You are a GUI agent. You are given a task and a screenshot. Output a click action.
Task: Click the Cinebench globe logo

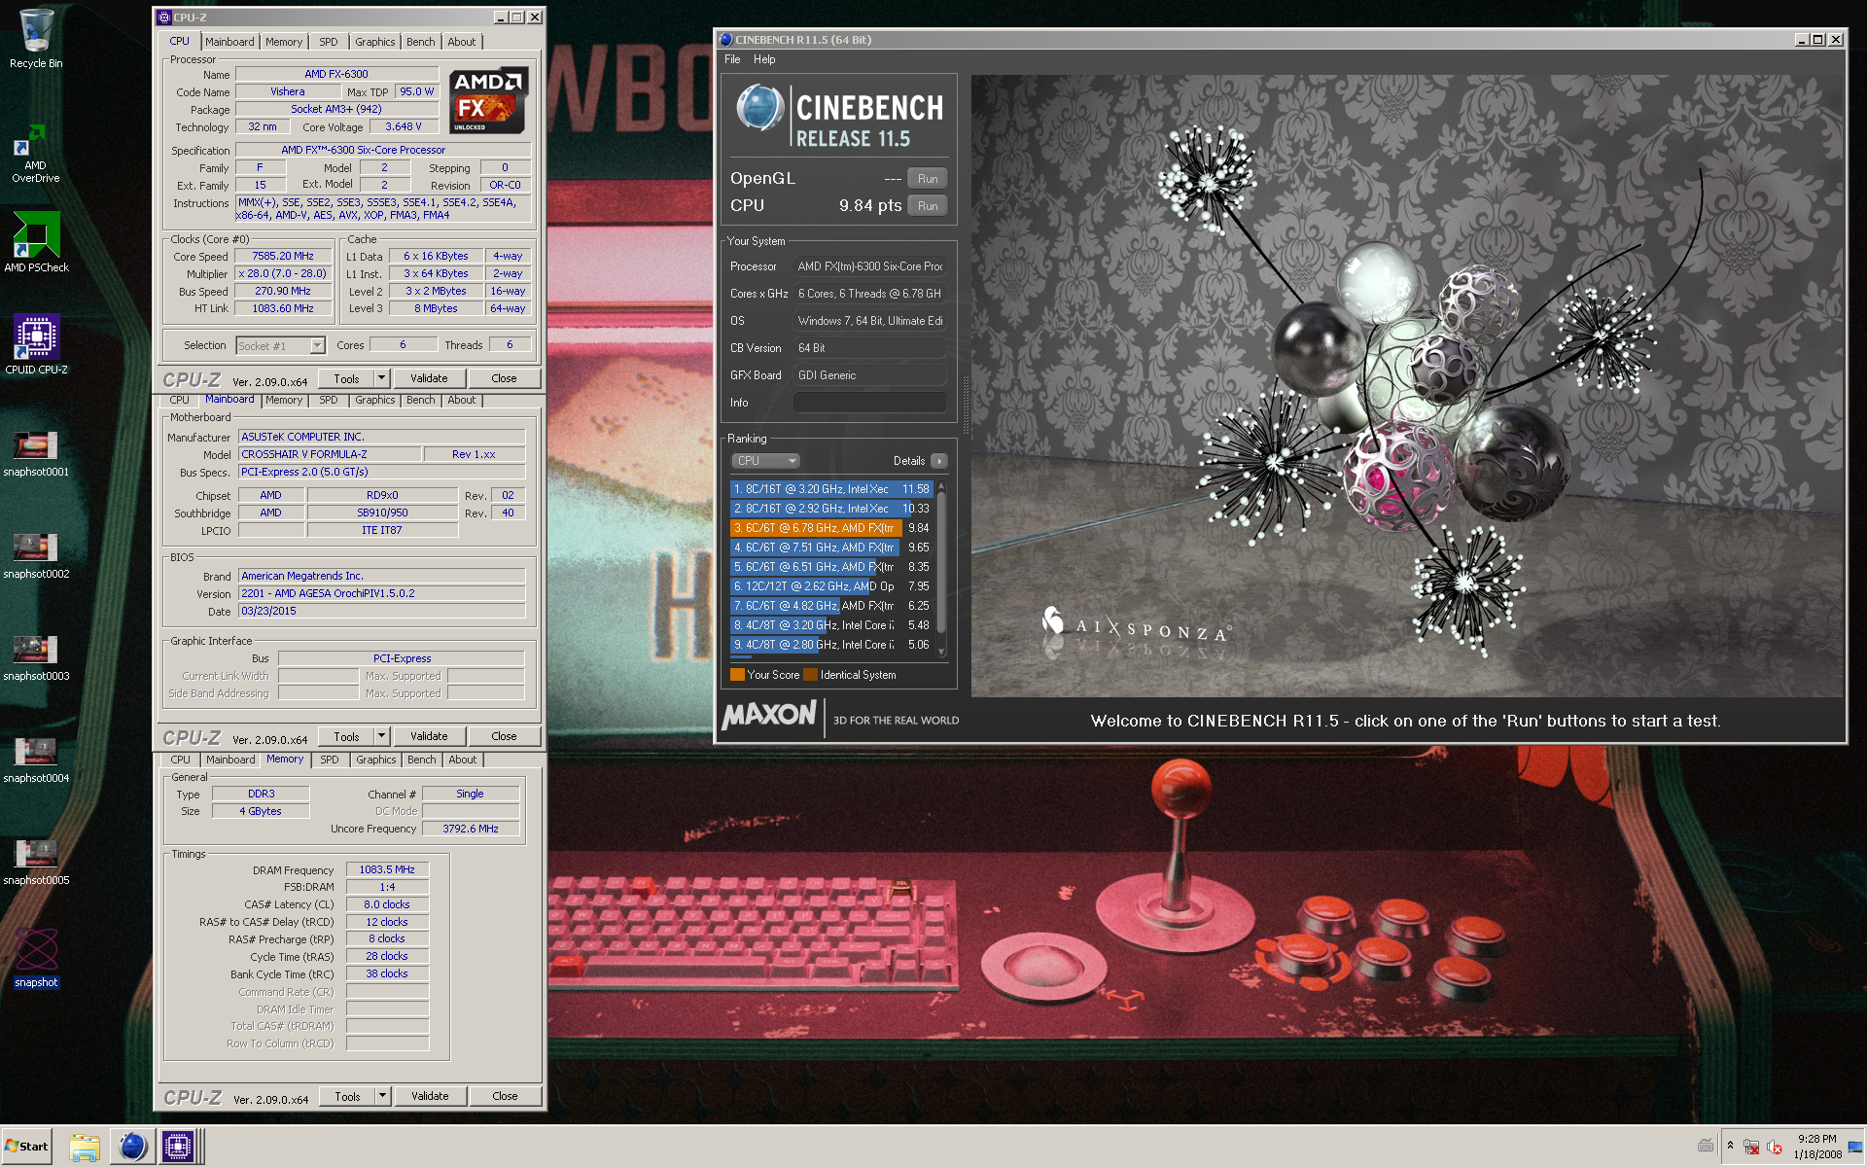click(x=759, y=108)
